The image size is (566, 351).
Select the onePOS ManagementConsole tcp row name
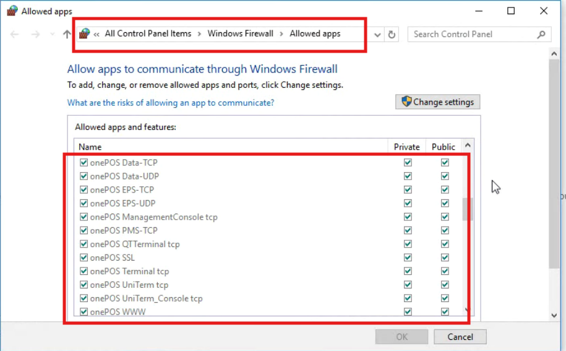(x=154, y=217)
